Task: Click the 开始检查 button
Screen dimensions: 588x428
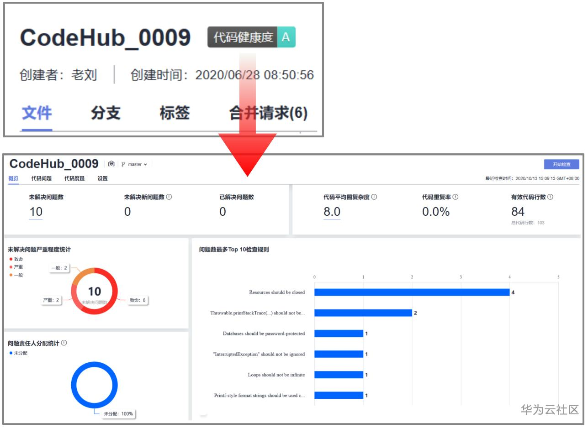Action: pyautogui.click(x=562, y=164)
